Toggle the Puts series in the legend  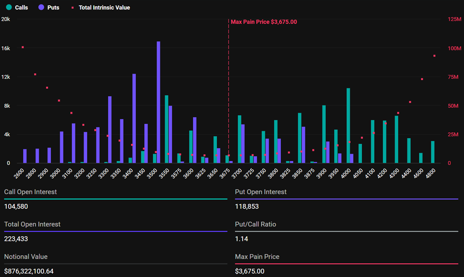[x=49, y=8]
